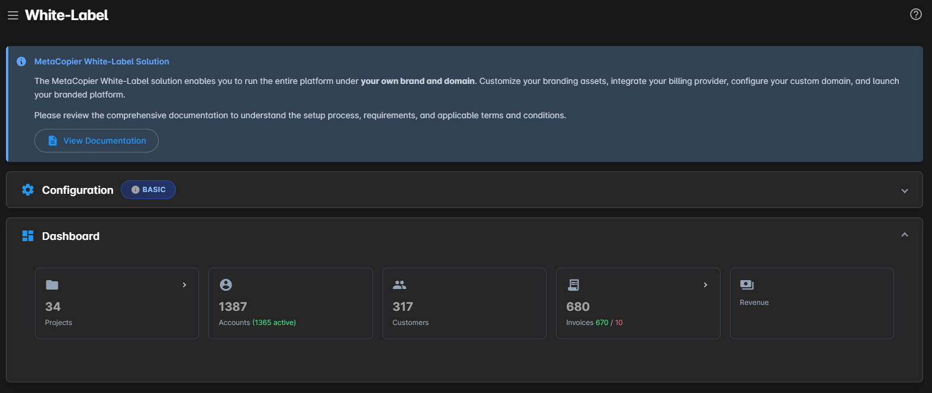Click the Dashboard section title

tap(70, 236)
